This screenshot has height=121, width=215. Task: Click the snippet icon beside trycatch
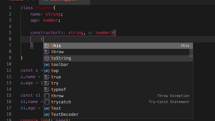[47, 102]
